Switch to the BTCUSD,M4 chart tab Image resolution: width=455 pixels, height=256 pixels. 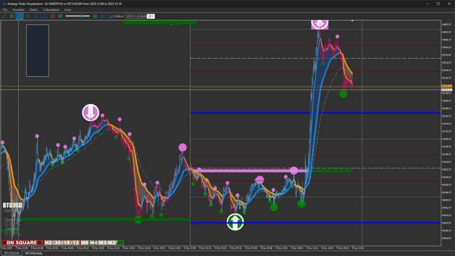pos(11,253)
